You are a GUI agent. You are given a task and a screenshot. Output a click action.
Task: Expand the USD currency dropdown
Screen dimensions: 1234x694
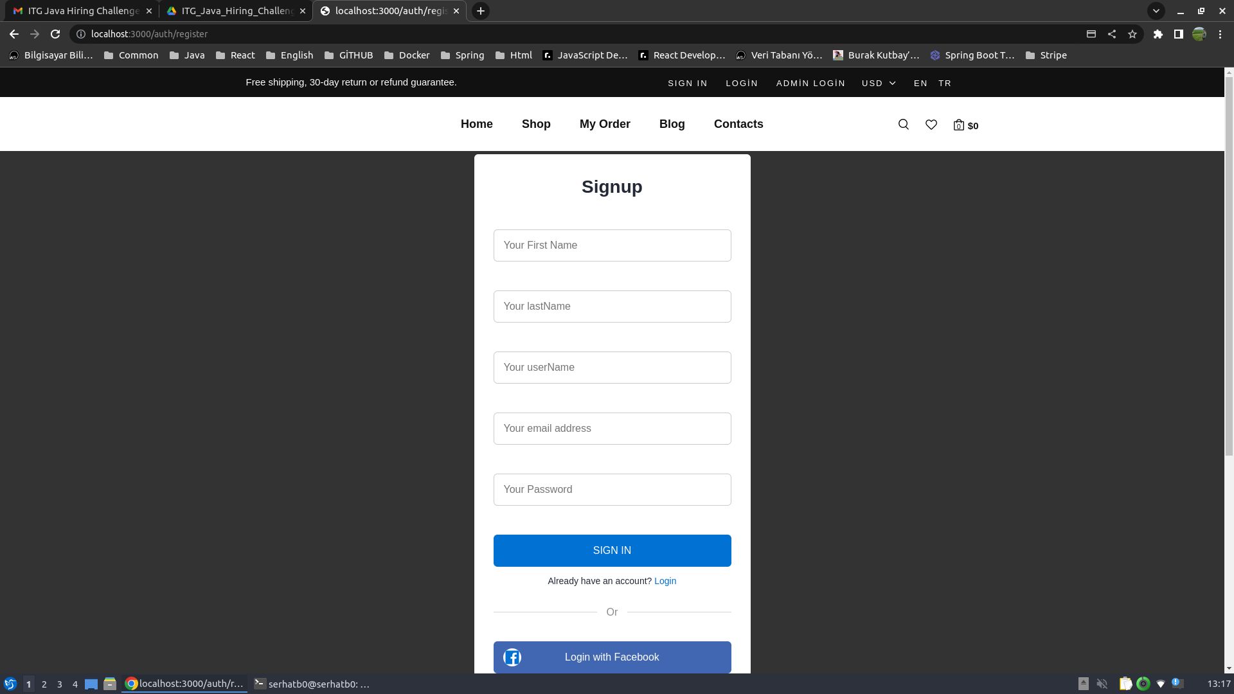click(x=879, y=84)
